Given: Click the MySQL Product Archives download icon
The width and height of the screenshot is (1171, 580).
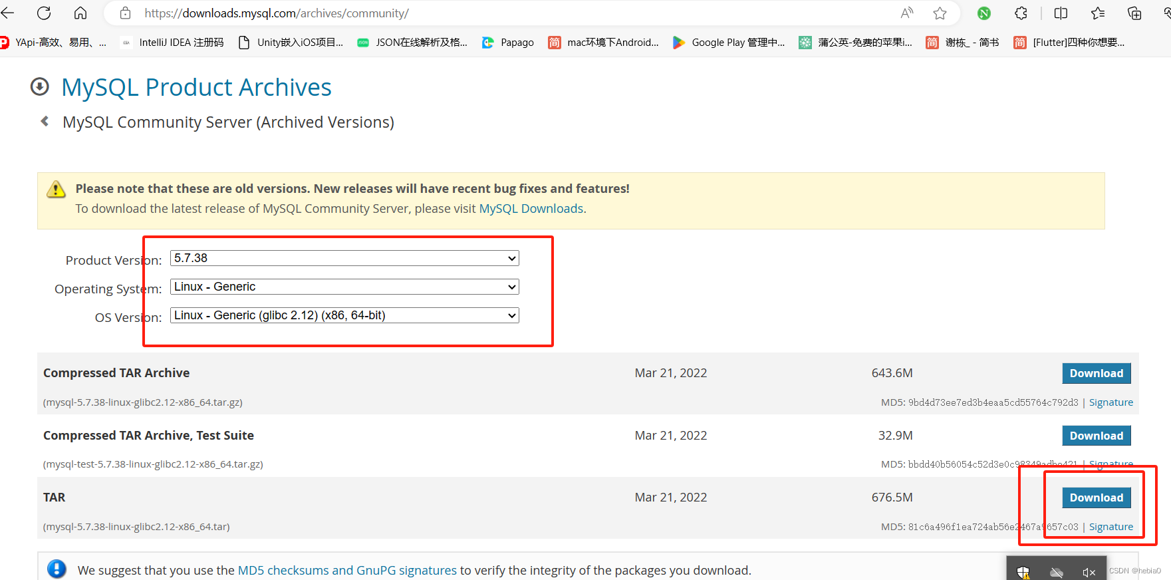Looking at the screenshot, I should pyautogui.click(x=40, y=86).
